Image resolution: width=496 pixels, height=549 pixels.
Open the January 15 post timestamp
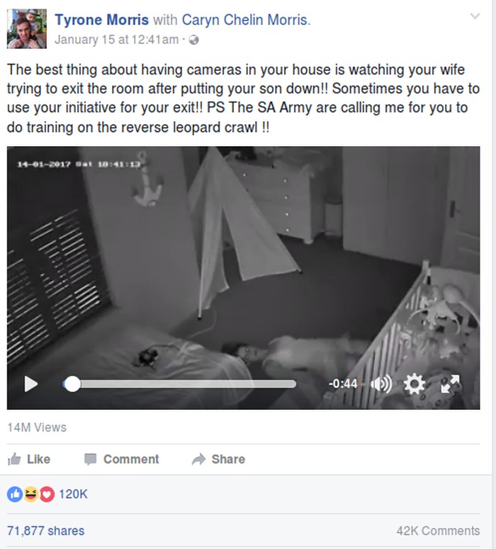[x=116, y=40]
